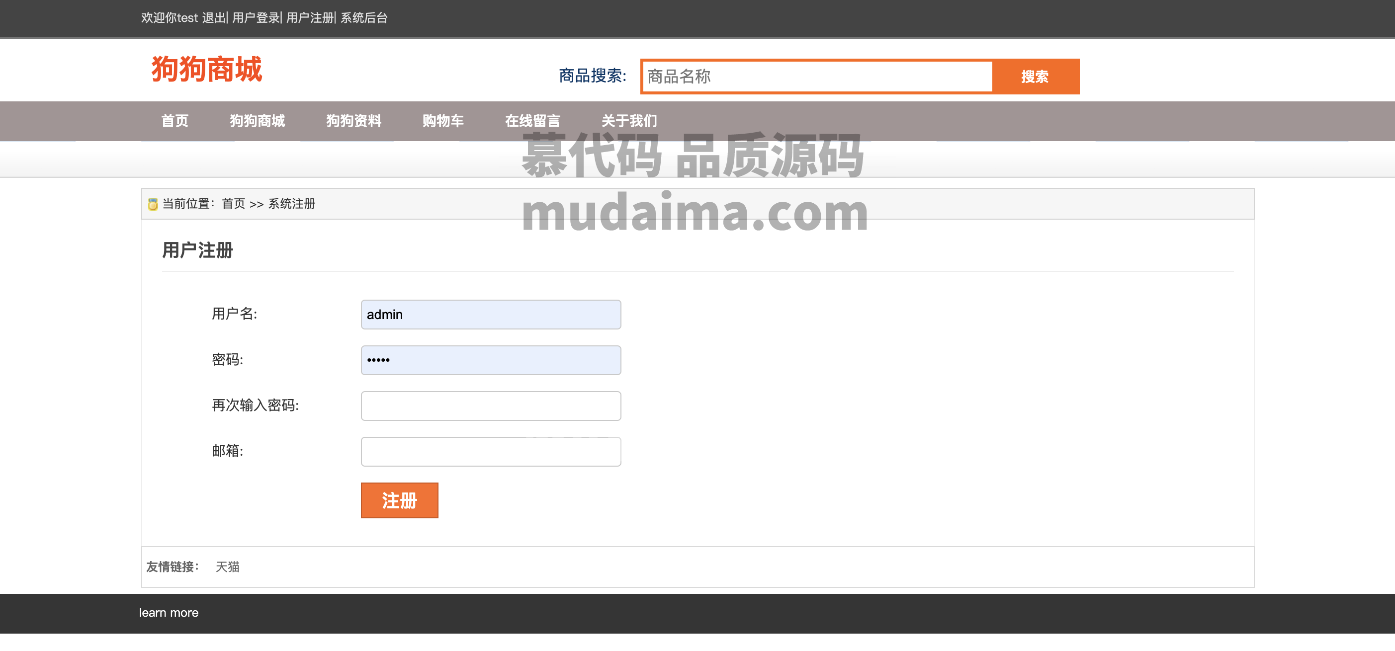Click the orange 搜索 button
Screen dimensions: 1395x651
(1035, 77)
